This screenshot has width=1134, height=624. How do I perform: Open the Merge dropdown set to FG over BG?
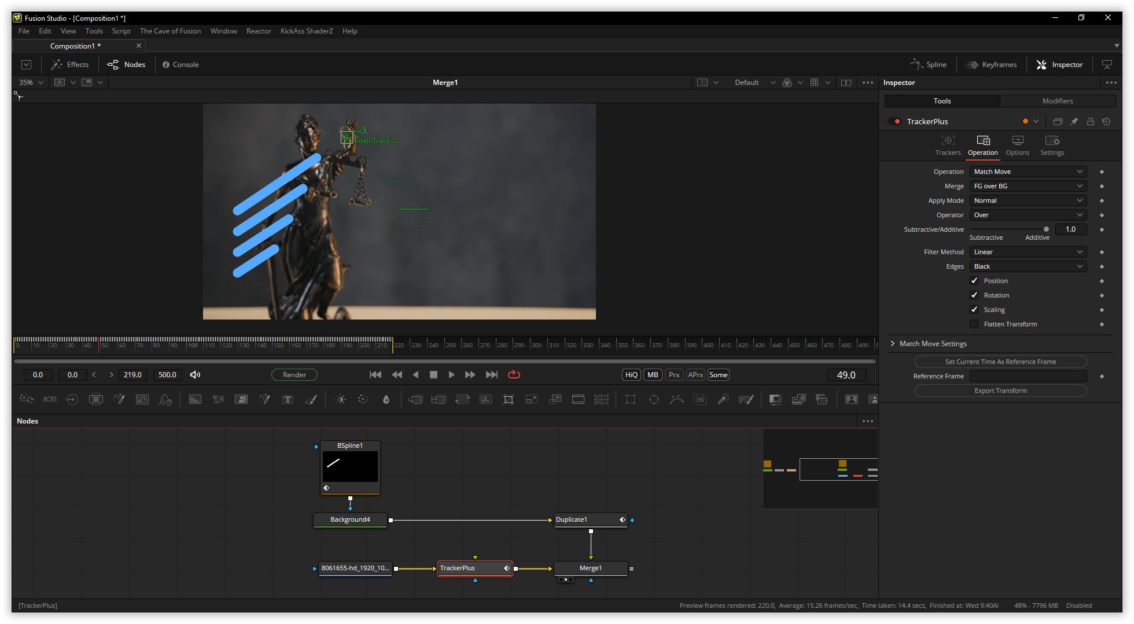point(1028,186)
